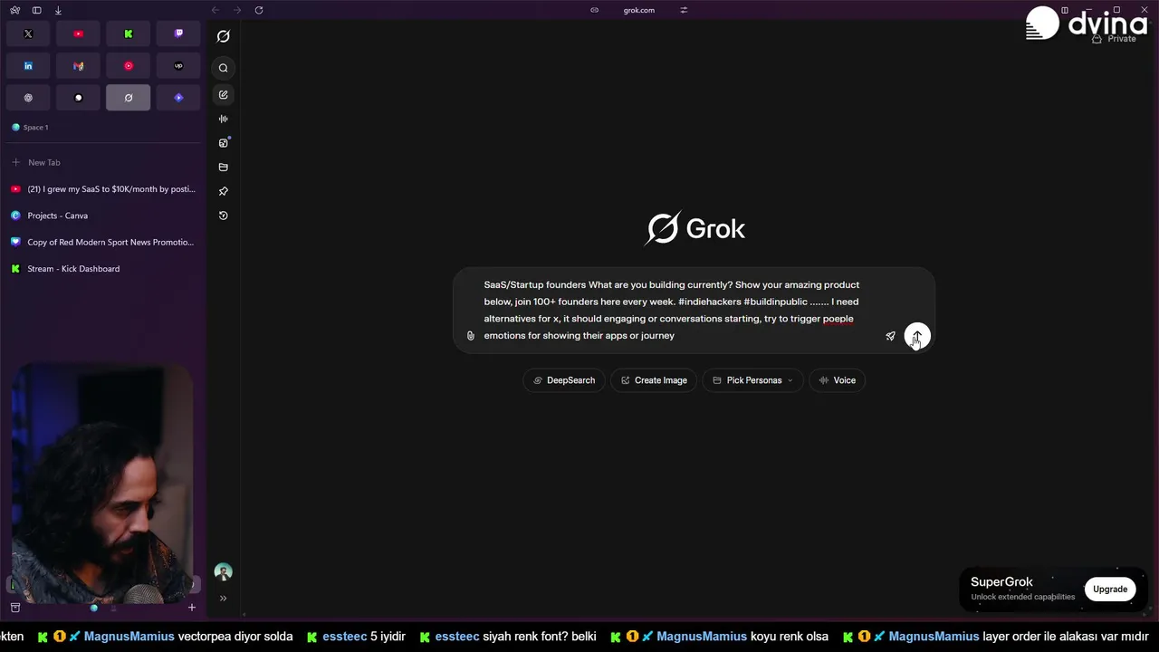Select the active Grok pinned tile
Image resolution: width=1159 pixels, height=652 pixels.
pyautogui.click(x=129, y=98)
